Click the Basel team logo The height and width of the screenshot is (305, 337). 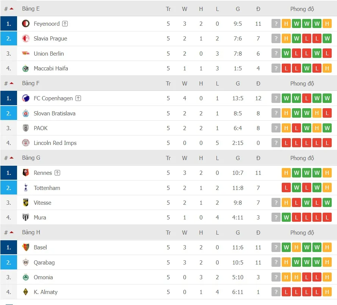25,247
